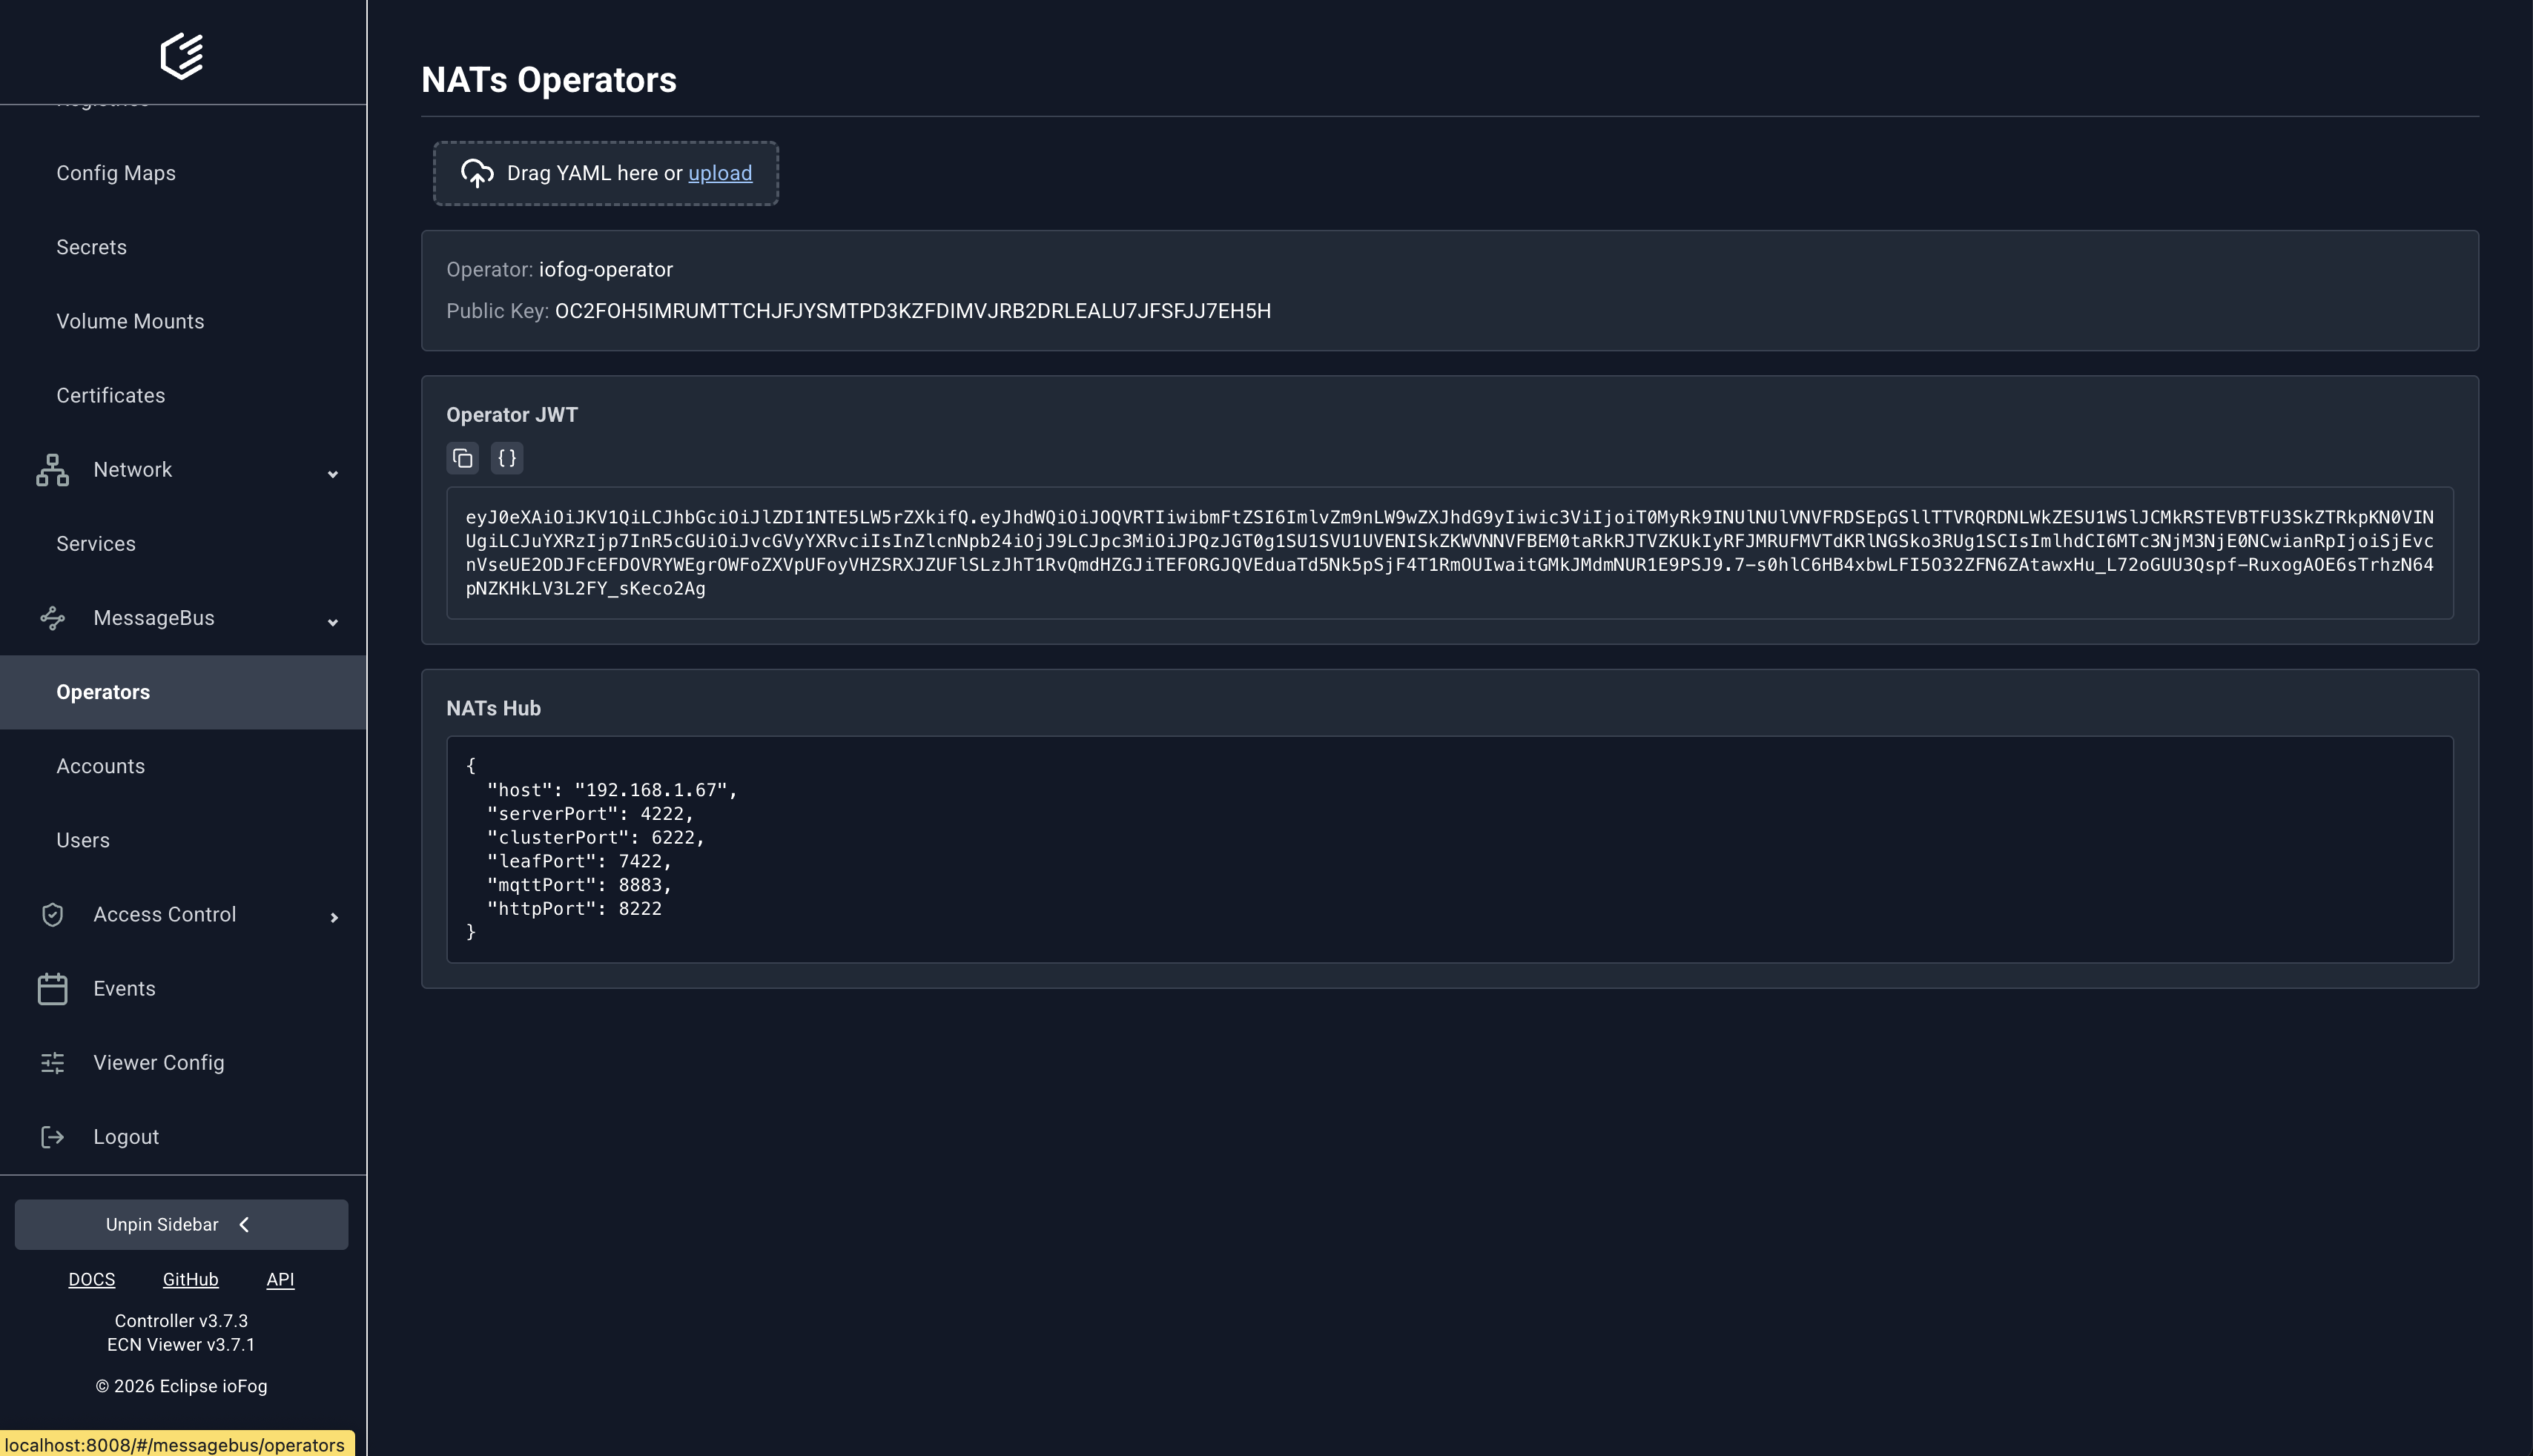
Task: Click the Viewer Config sliders icon
Action: 52,1063
